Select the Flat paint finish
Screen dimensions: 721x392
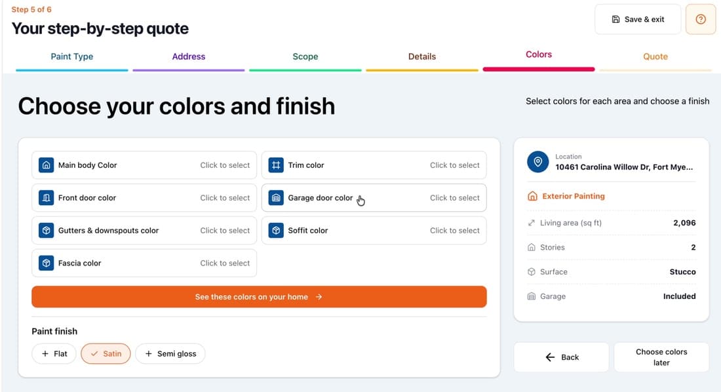[54, 354]
